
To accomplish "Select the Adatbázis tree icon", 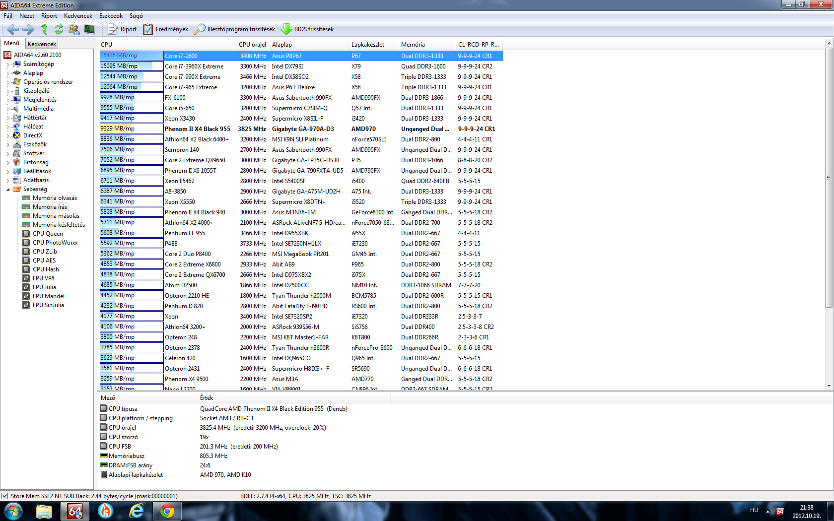I will click(x=17, y=180).
